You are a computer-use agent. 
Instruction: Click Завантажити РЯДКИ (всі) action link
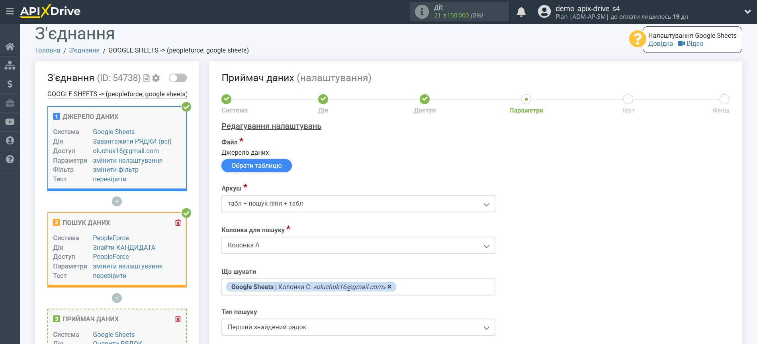132,141
